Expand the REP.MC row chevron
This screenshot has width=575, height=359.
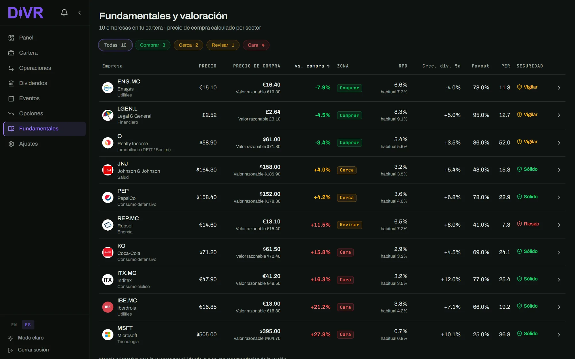[559, 225]
